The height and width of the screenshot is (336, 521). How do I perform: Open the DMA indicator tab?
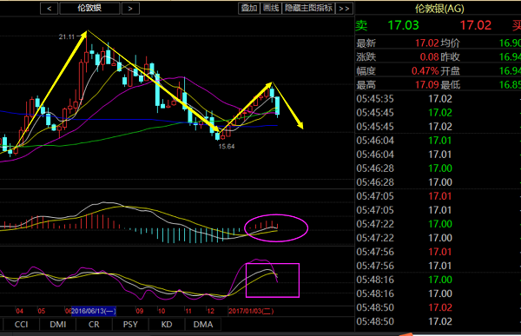click(x=203, y=325)
